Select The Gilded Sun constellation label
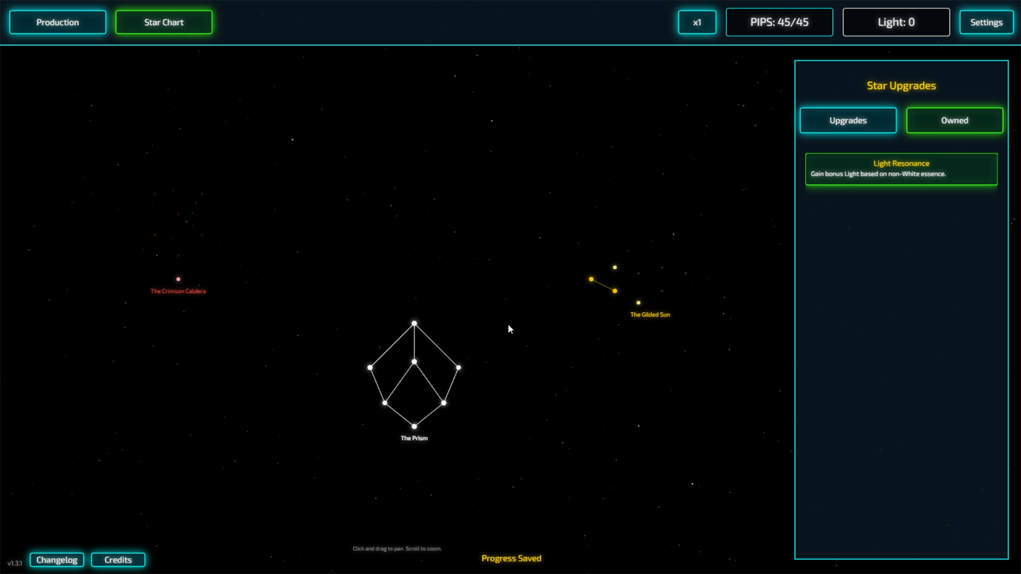The height and width of the screenshot is (574, 1021). click(650, 314)
